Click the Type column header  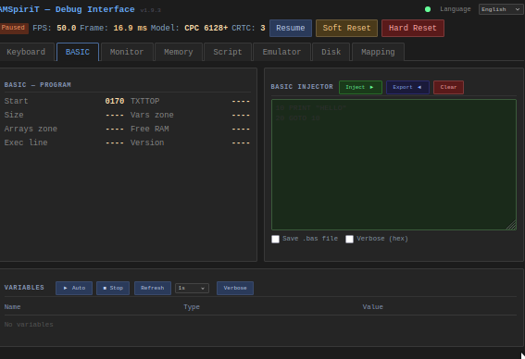[x=192, y=307]
